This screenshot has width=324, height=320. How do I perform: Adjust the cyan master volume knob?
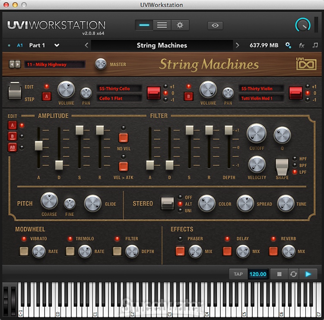point(303,25)
